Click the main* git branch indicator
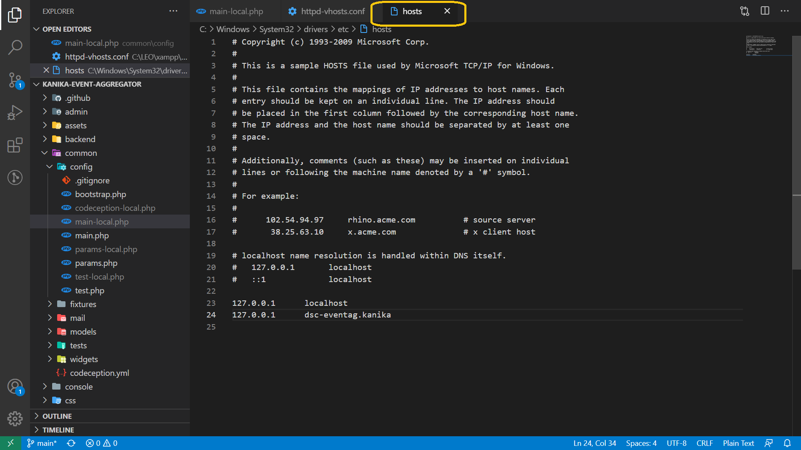This screenshot has height=450, width=801. point(42,443)
